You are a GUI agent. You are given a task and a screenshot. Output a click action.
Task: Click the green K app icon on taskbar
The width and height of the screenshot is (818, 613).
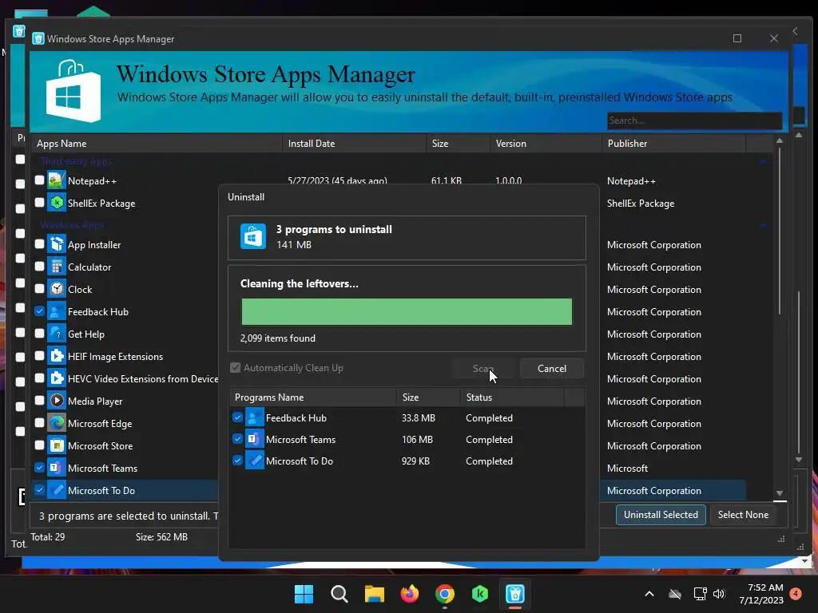(x=479, y=594)
